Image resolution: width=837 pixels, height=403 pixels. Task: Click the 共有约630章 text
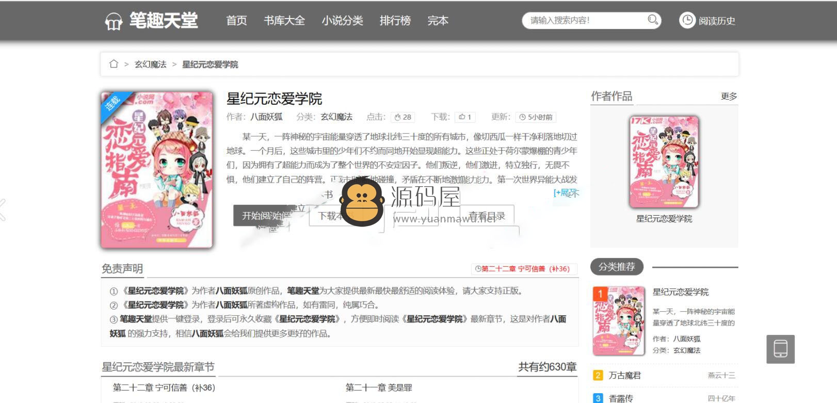[x=547, y=367]
